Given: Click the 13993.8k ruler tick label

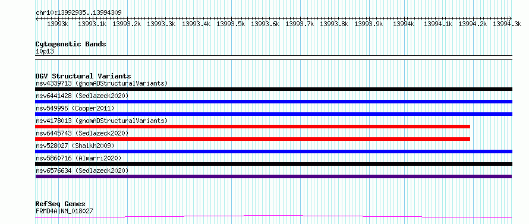Looking at the screenshot, I should pos(334,24).
